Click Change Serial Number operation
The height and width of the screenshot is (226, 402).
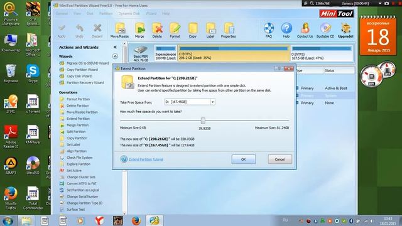[82, 196]
